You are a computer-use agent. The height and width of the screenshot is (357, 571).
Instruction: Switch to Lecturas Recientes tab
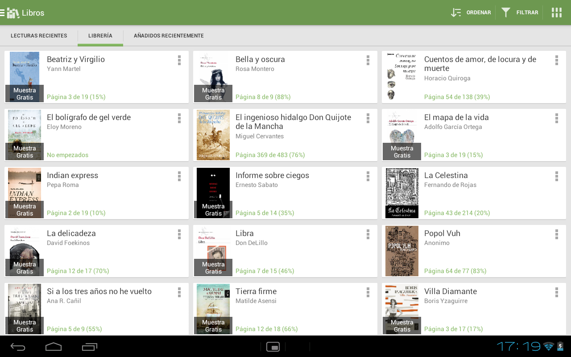point(39,36)
